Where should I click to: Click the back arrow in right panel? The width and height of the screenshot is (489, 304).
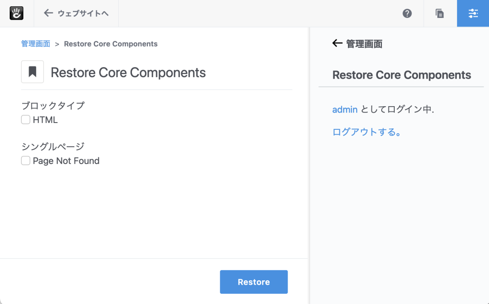tap(337, 43)
